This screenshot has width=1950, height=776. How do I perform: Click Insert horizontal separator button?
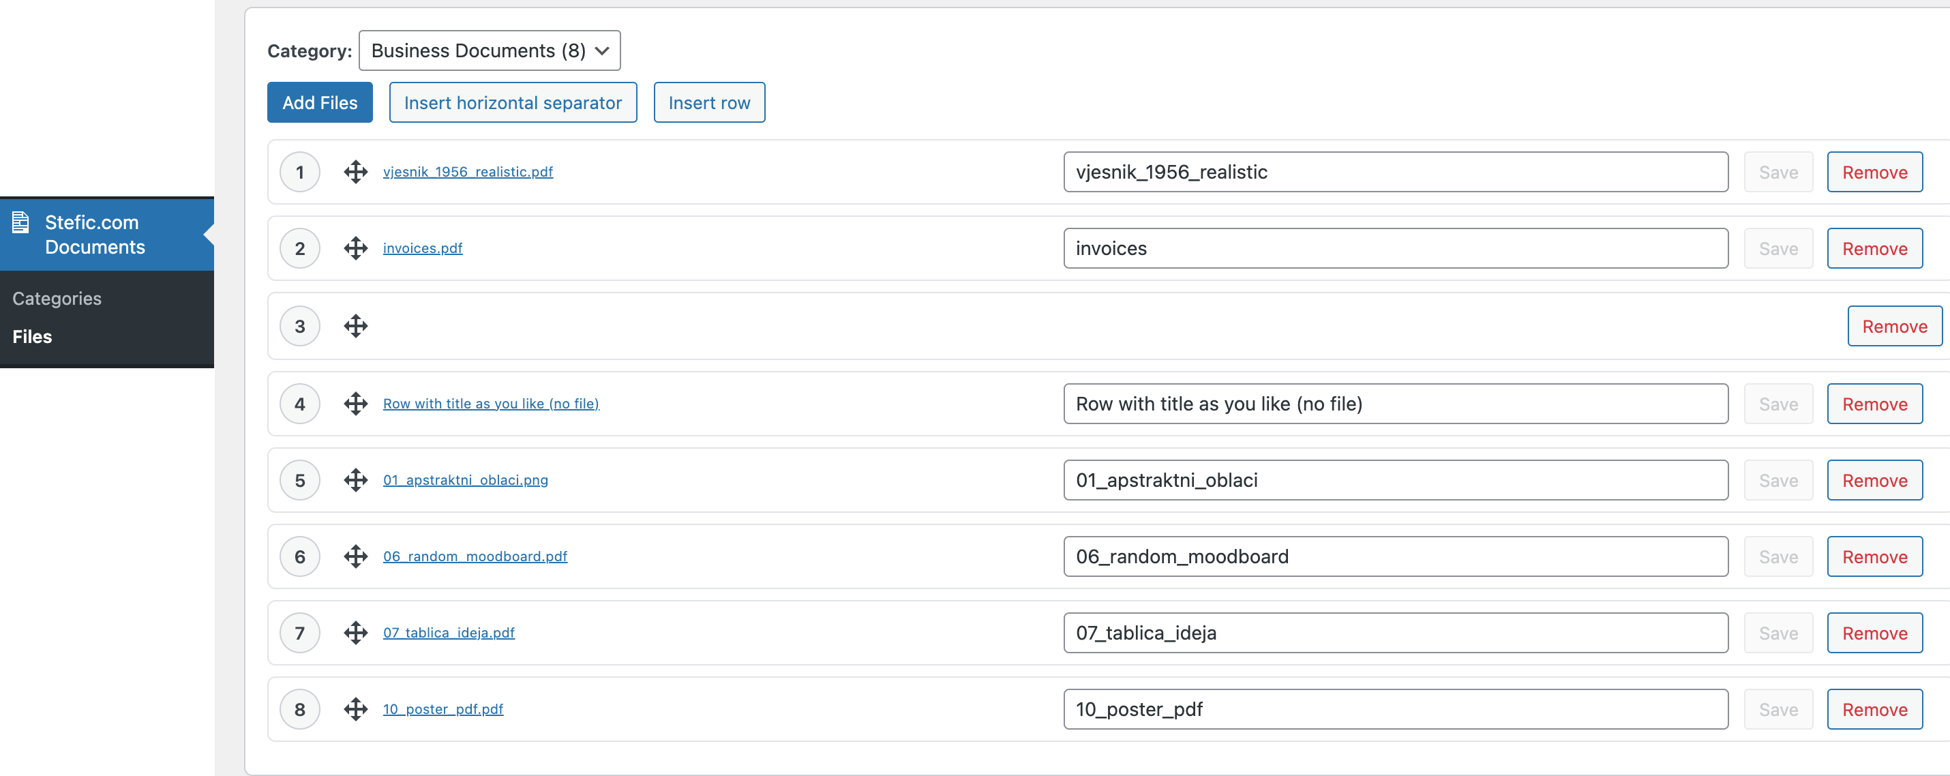point(513,103)
